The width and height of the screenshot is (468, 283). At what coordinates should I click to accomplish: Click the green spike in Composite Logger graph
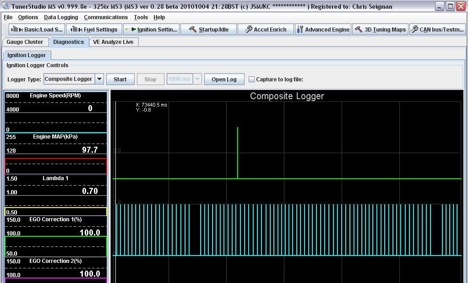click(x=238, y=153)
